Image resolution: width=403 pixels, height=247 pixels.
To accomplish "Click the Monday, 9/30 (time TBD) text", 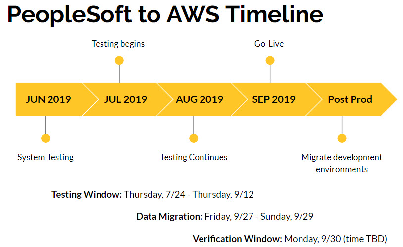I will click(336, 239).
